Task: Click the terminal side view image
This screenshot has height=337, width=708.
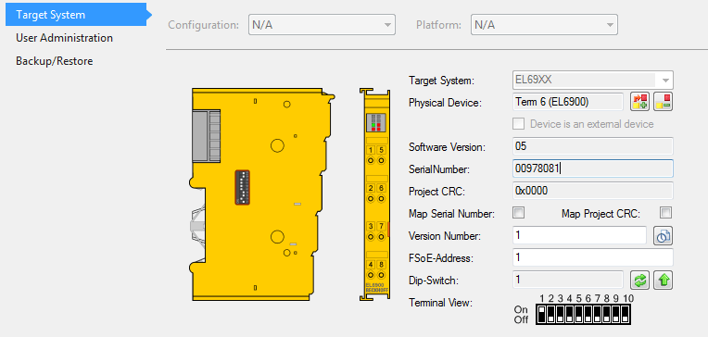Action: [261, 194]
